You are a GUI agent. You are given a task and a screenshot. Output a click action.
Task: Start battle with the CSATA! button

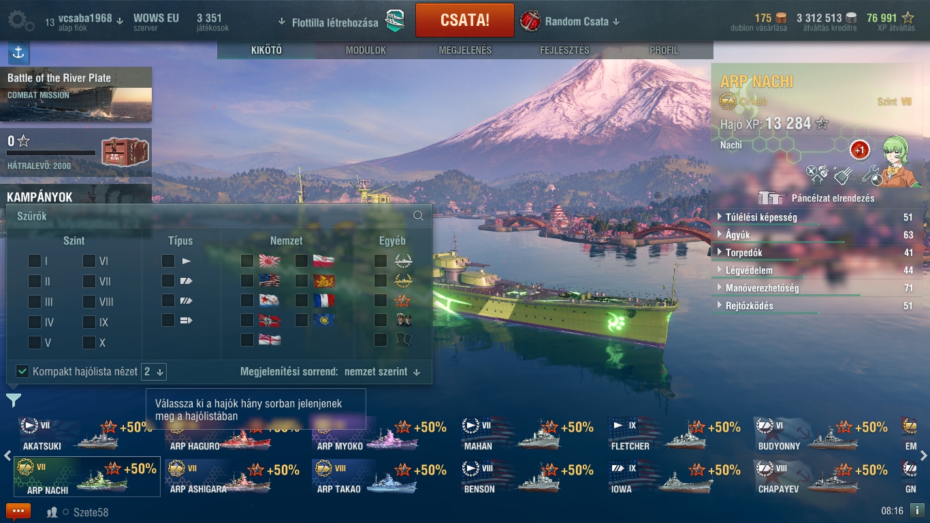[464, 20]
